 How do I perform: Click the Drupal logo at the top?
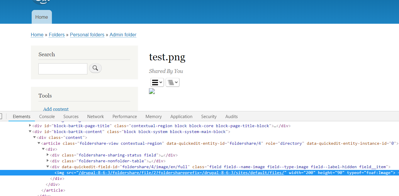[x=41, y=1]
